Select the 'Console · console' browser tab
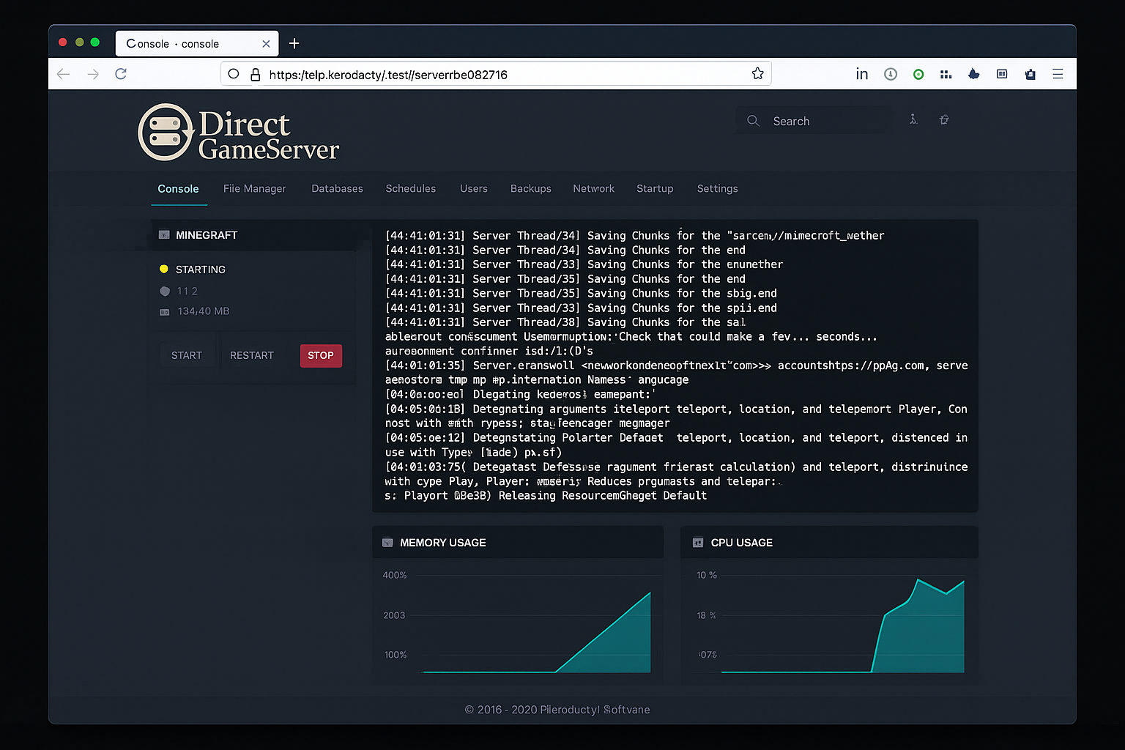The image size is (1125, 750). coord(196,43)
